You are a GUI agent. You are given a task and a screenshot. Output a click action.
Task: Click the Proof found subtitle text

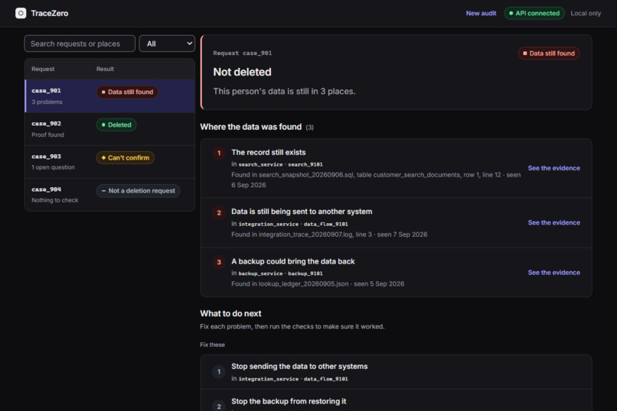pos(47,134)
